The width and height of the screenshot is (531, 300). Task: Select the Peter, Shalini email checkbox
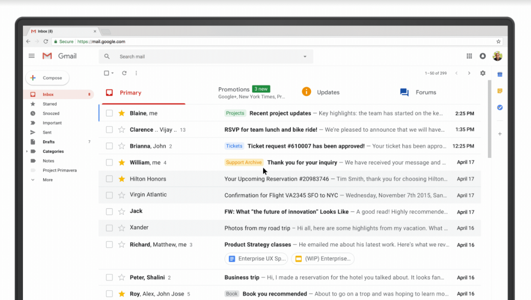(x=109, y=278)
